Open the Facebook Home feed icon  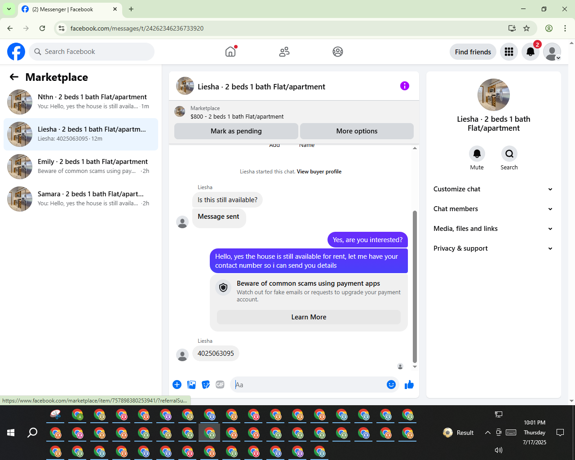pos(230,52)
